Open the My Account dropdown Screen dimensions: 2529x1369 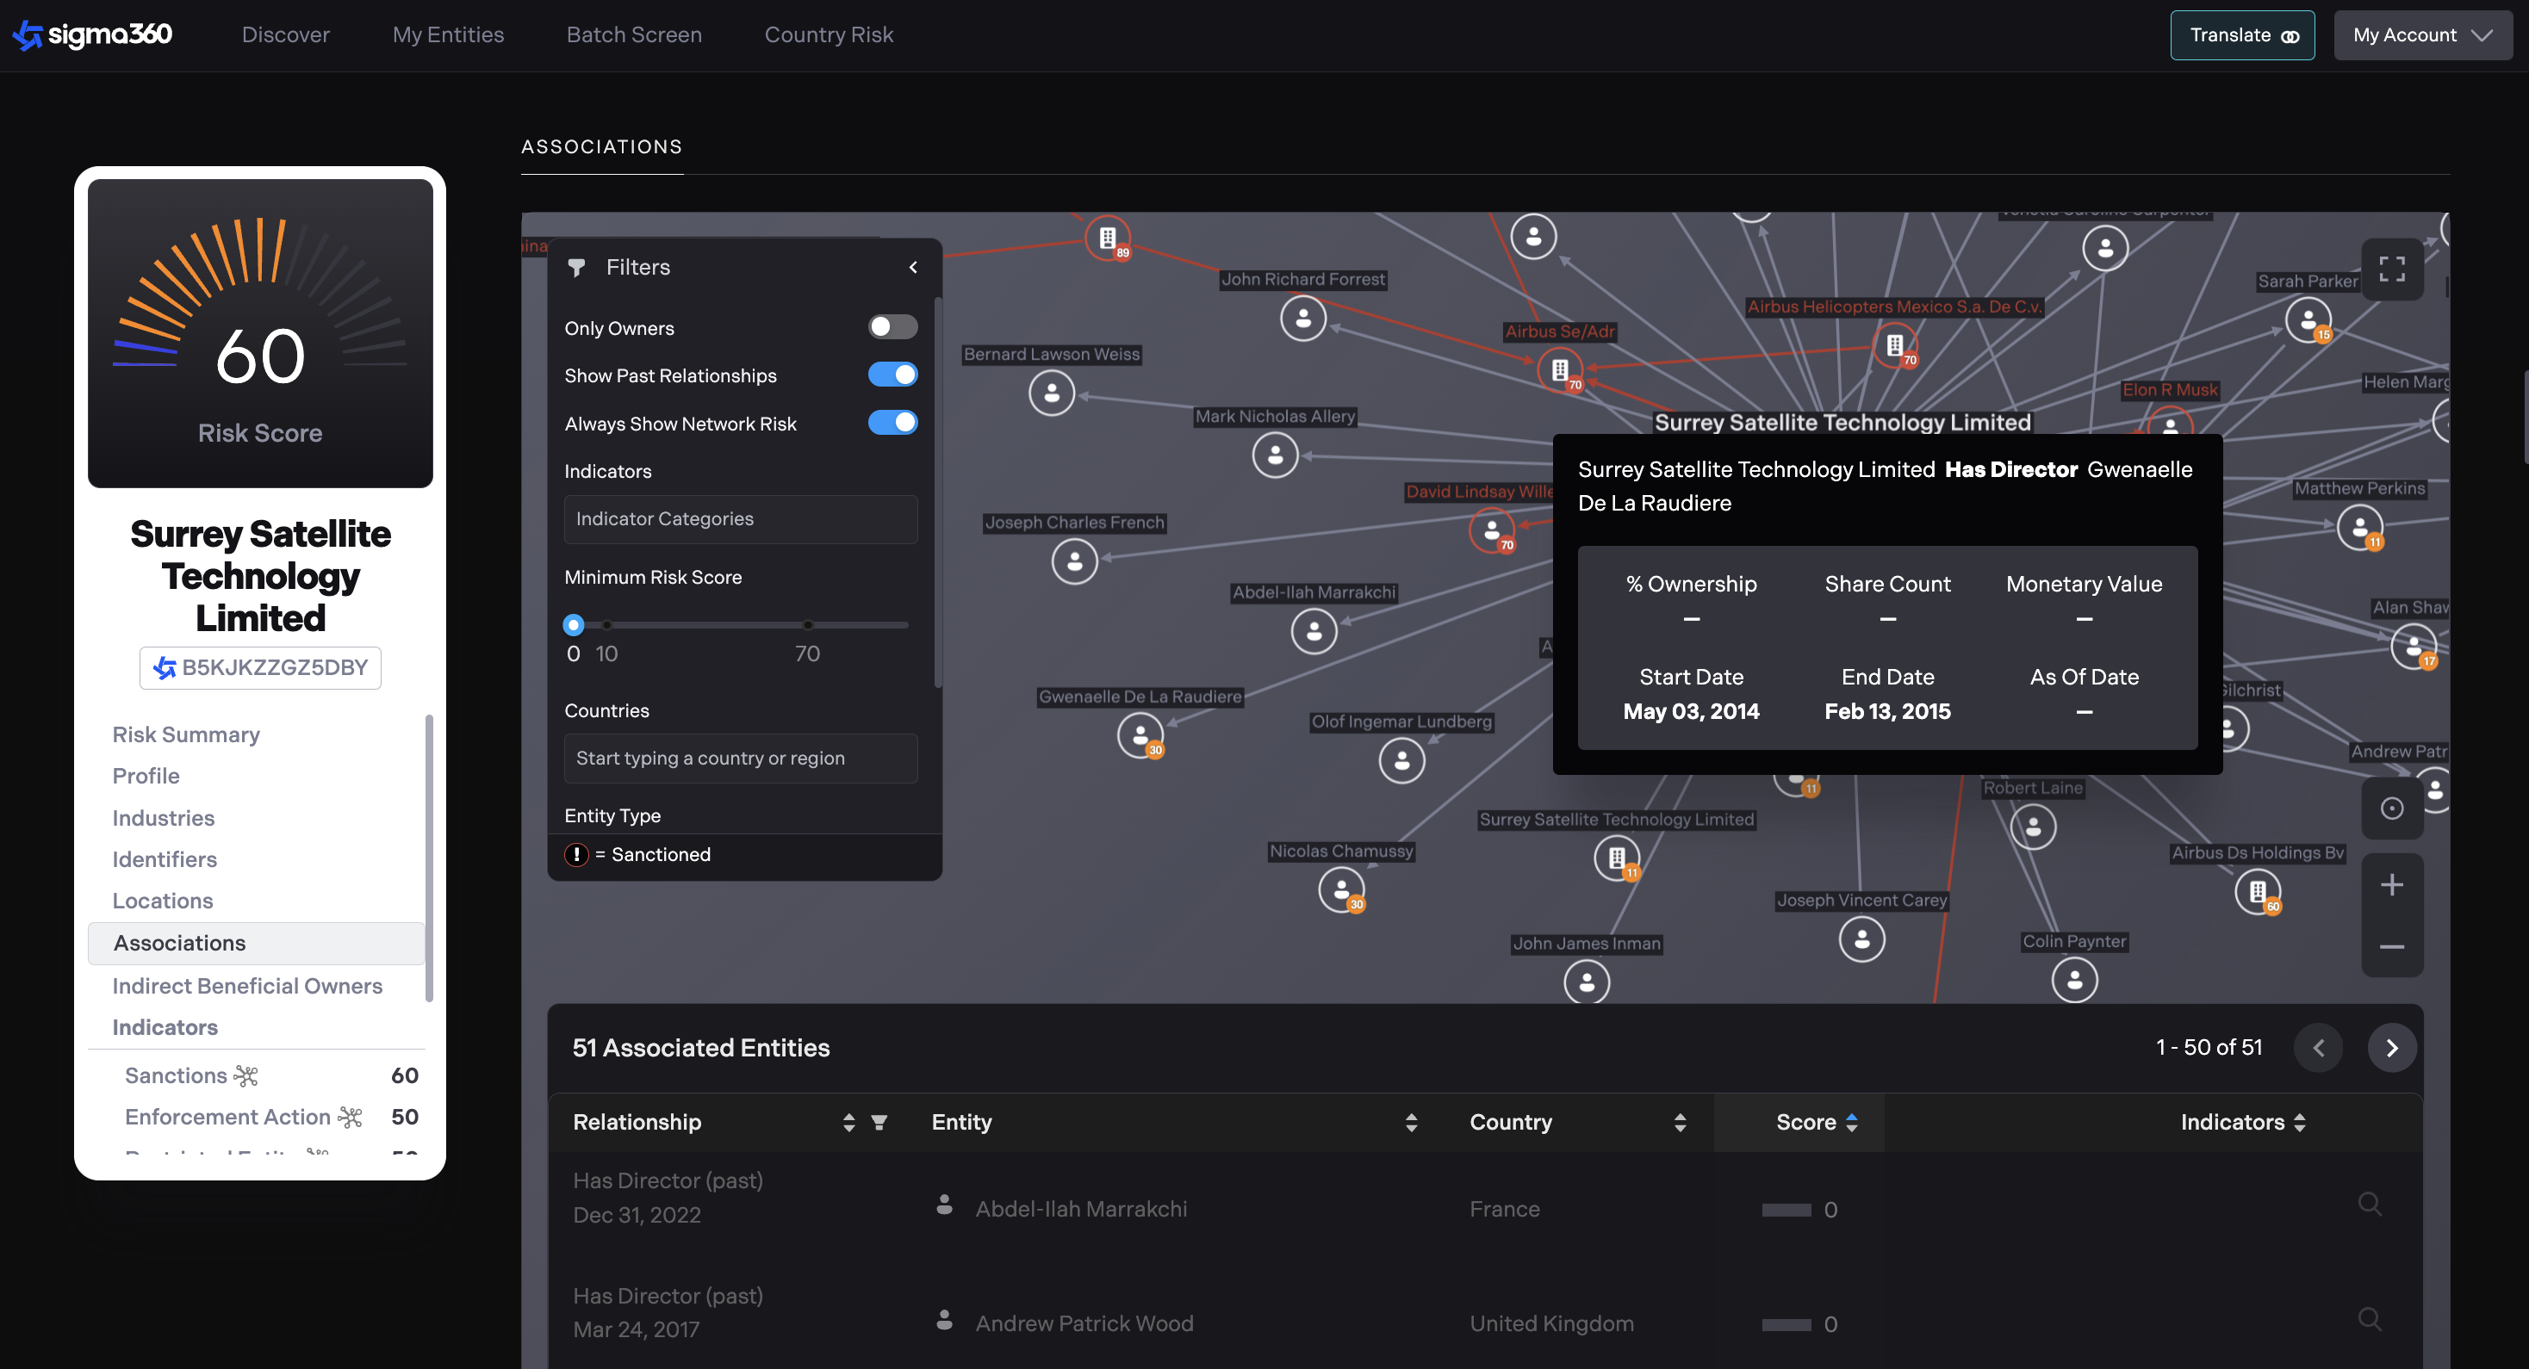click(2421, 35)
